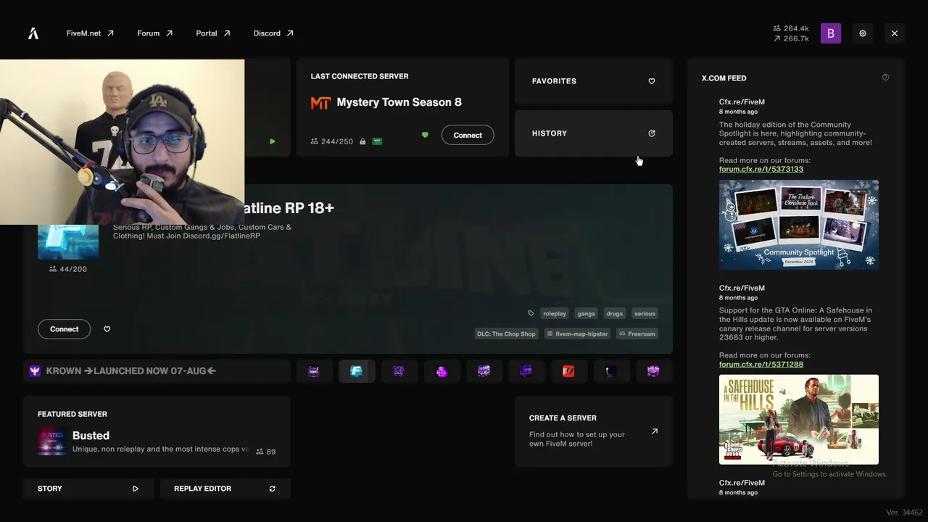928x522 pixels.
Task: Click the orange MT server logo
Action: tap(320, 103)
